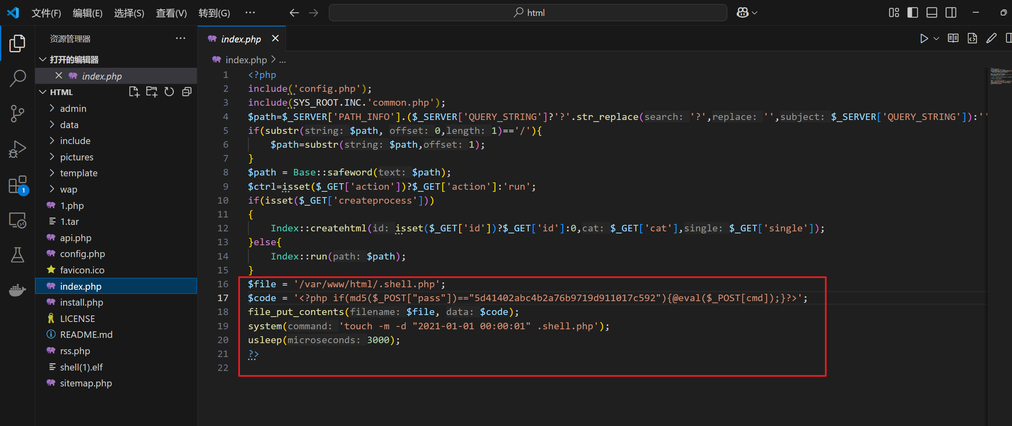Click the pencil edit icon in editor toolbar
1012x426 pixels.
pos(991,38)
